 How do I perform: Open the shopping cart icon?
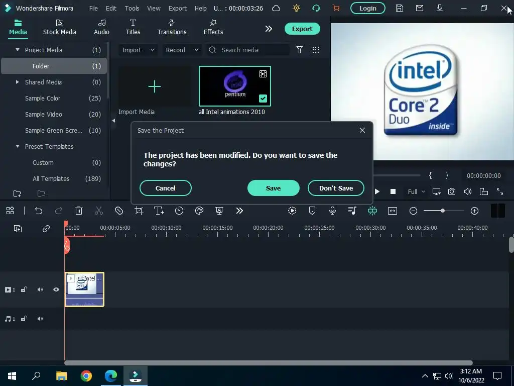pos(336,8)
